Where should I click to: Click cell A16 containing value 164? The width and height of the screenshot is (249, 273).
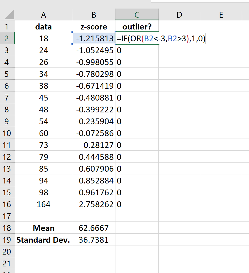pyautogui.click(x=43, y=204)
